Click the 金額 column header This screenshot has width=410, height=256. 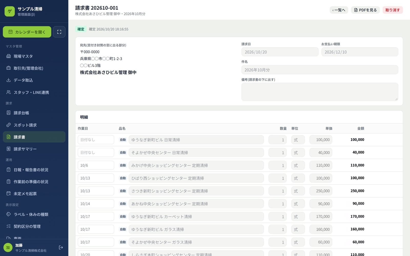[361, 128]
